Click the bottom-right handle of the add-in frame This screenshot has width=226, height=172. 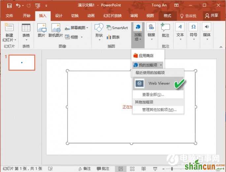coord(195,143)
